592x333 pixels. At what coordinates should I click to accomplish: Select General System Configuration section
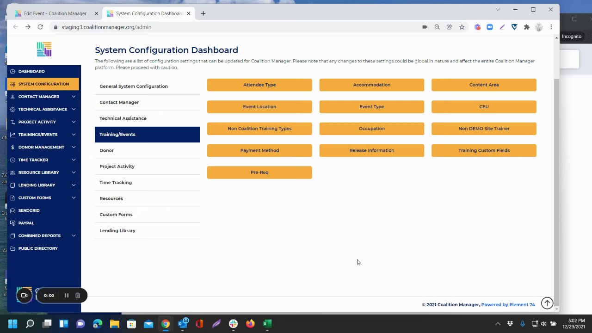[x=147, y=86]
